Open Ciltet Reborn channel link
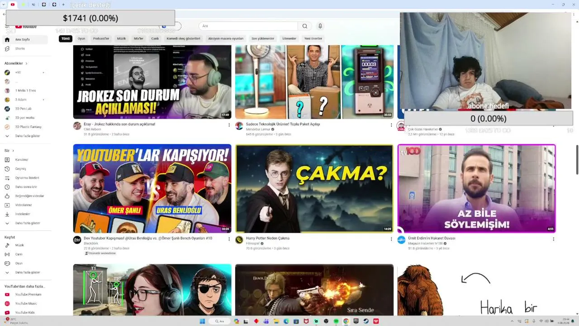 click(x=92, y=129)
